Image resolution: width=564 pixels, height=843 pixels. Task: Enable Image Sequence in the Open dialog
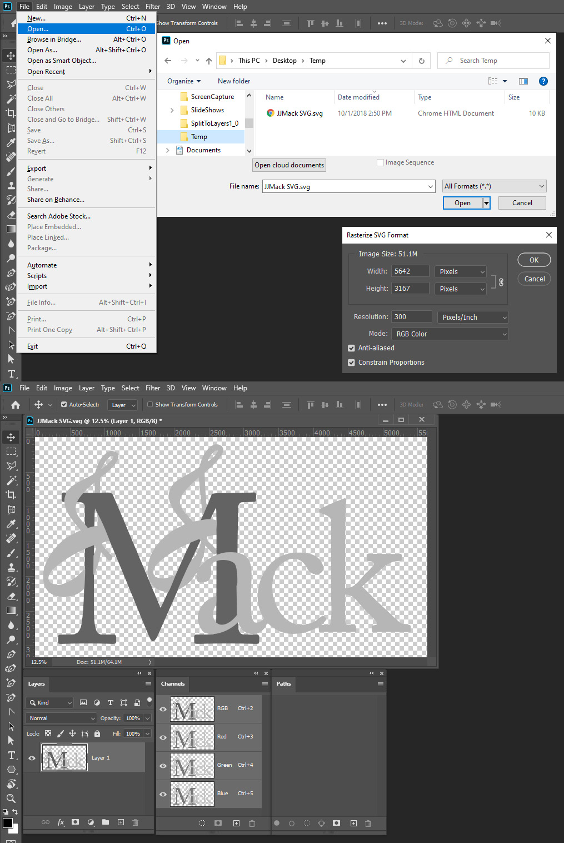click(381, 162)
